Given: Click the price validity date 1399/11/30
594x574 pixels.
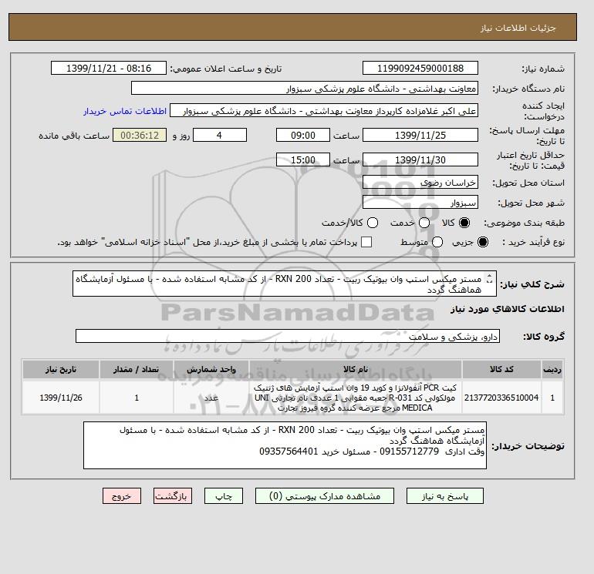Looking at the screenshot, I should tap(420, 159).
